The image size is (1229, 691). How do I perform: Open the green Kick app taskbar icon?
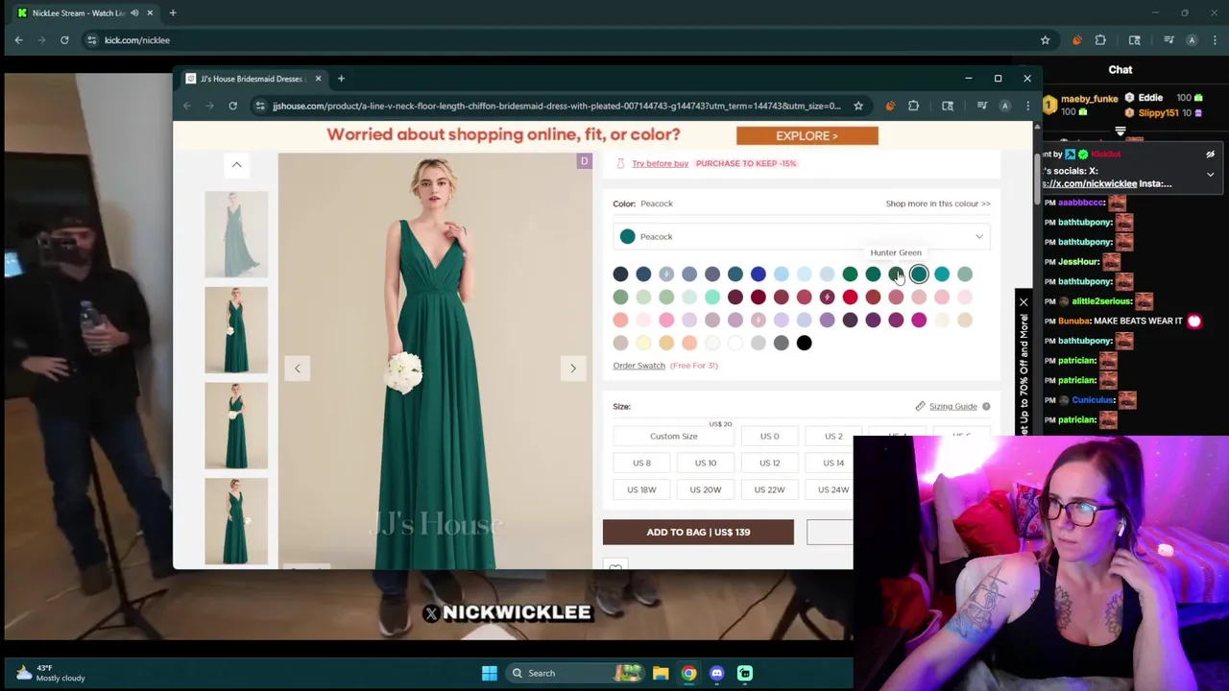click(745, 673)
